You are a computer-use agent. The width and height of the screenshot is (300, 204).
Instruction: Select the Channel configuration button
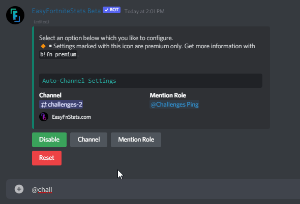point(89,140)
